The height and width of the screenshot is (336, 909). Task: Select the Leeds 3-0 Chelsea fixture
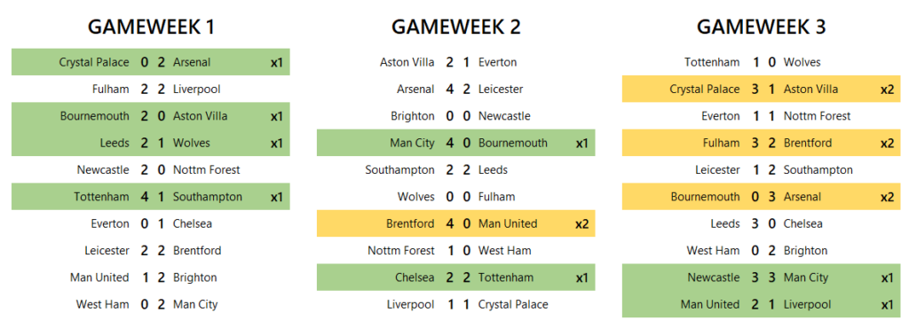[761, 223]
